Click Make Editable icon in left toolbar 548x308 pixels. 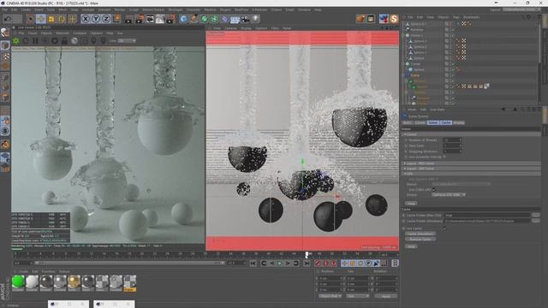(5, 33)
